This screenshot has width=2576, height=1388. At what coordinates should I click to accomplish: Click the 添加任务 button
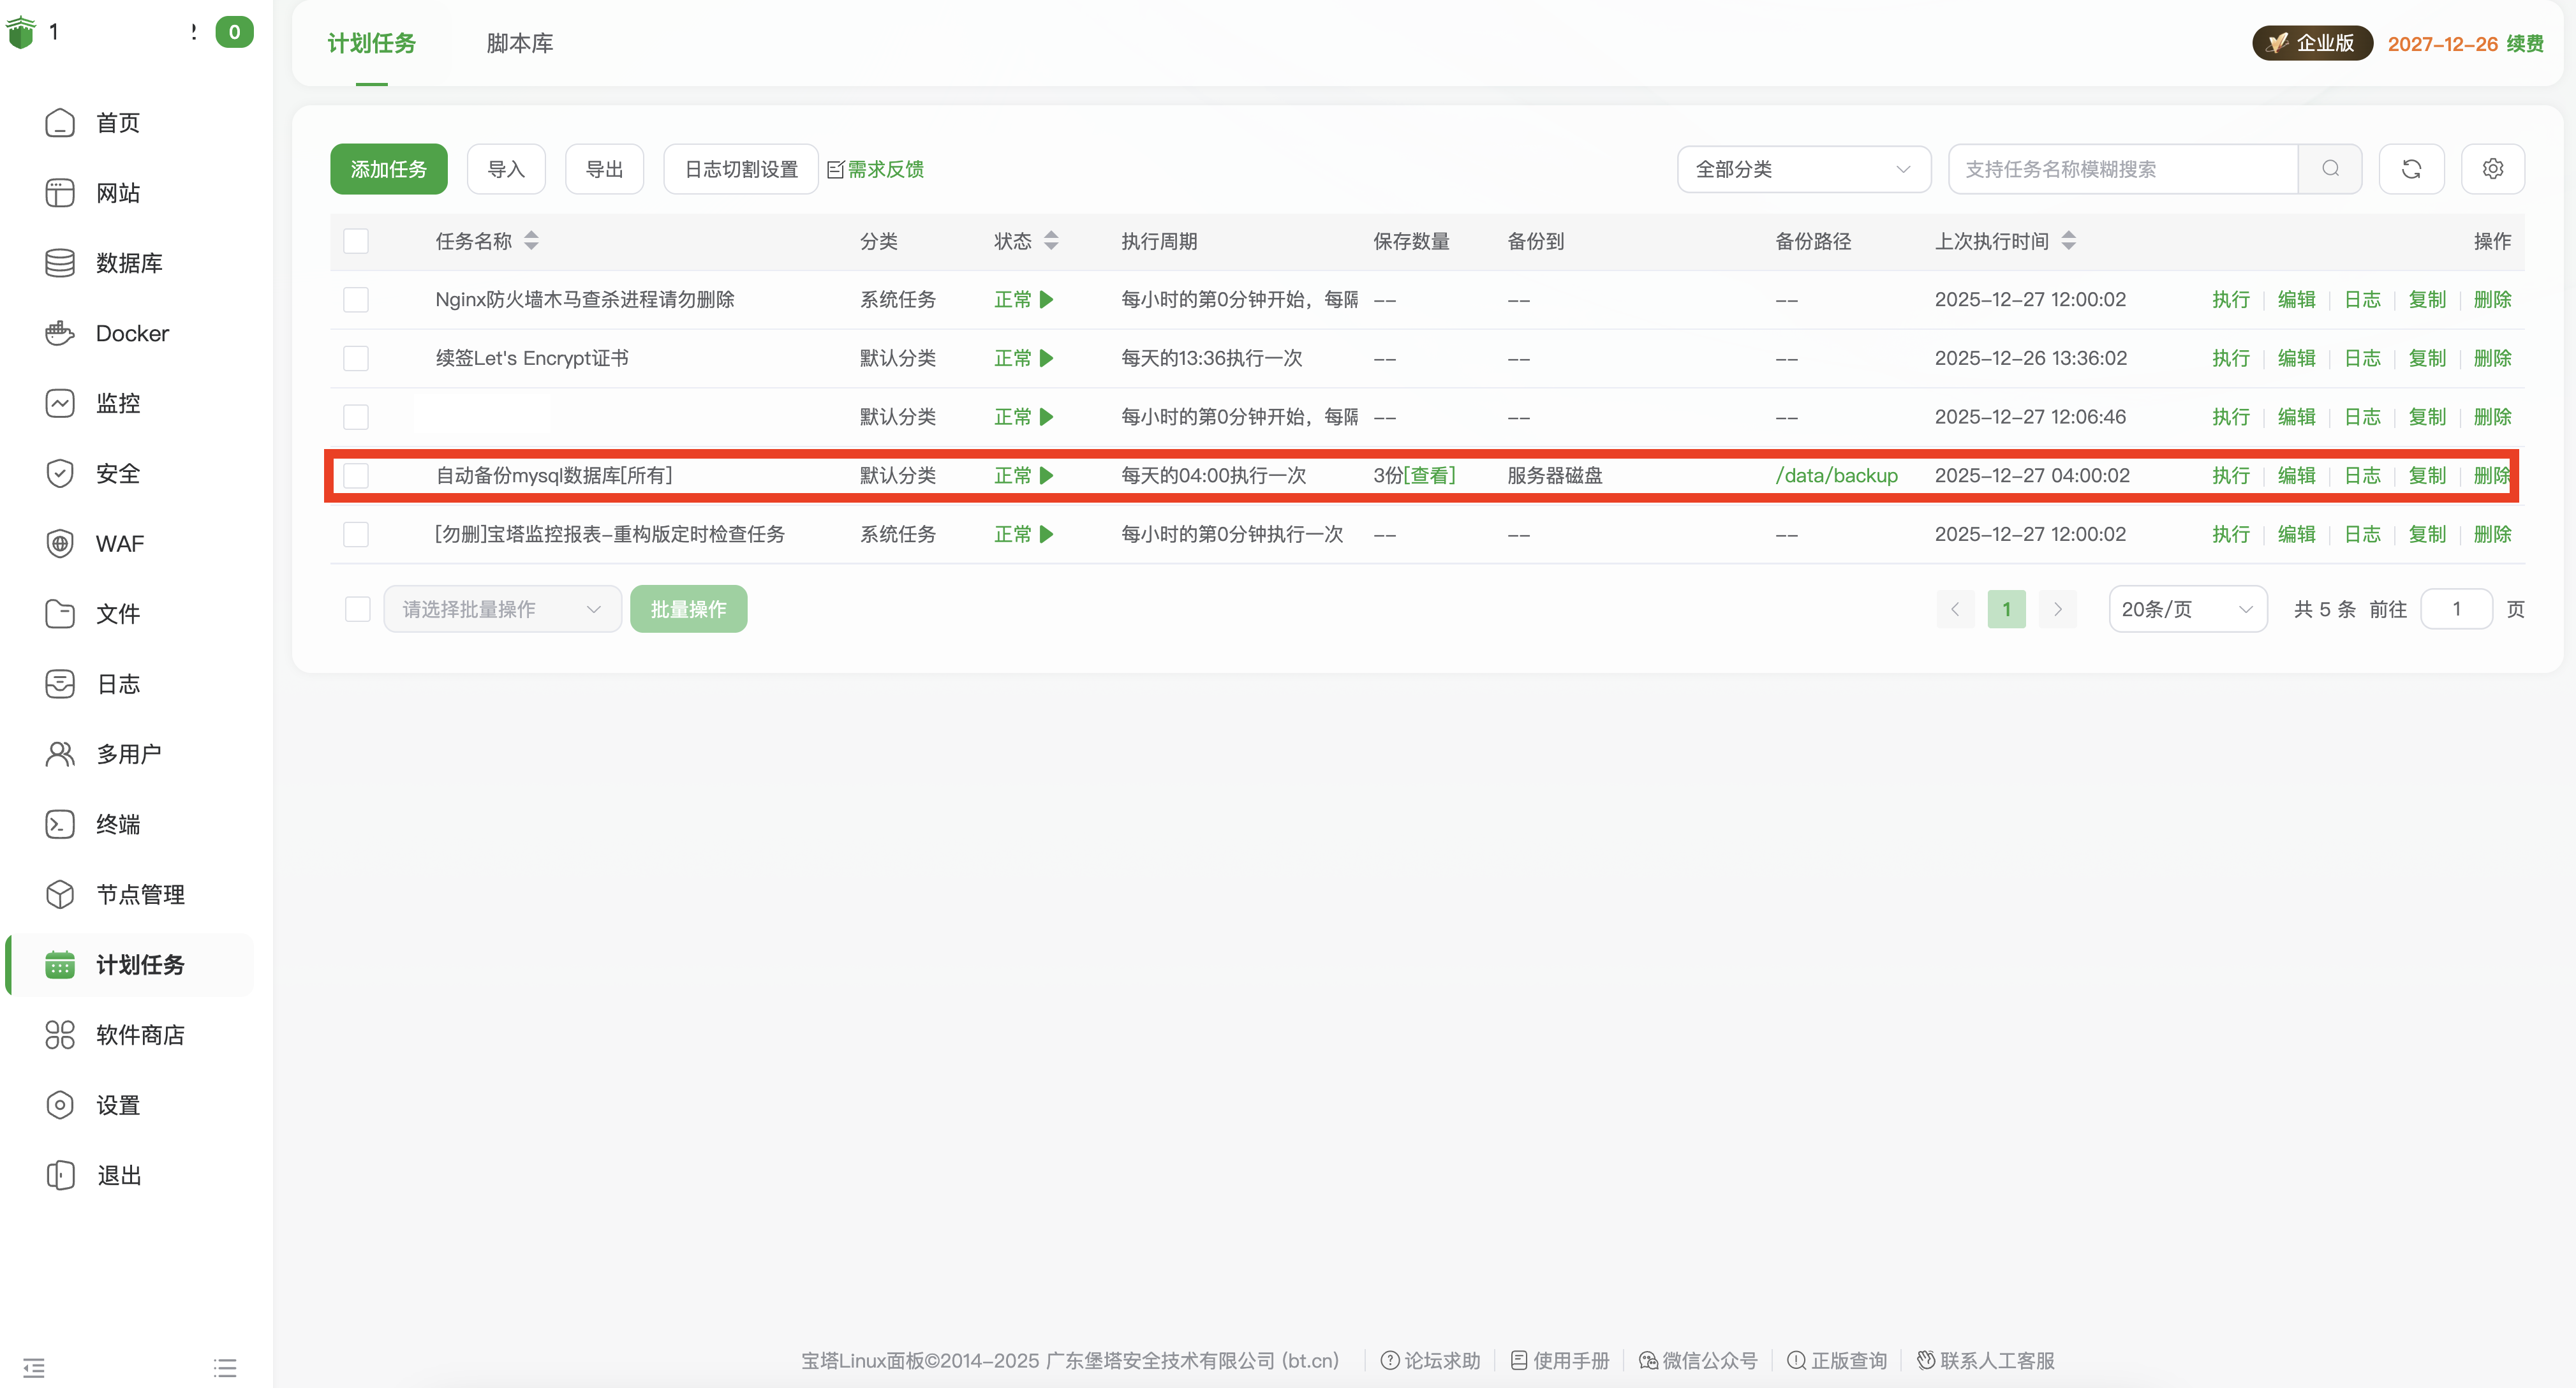point(388,169)
